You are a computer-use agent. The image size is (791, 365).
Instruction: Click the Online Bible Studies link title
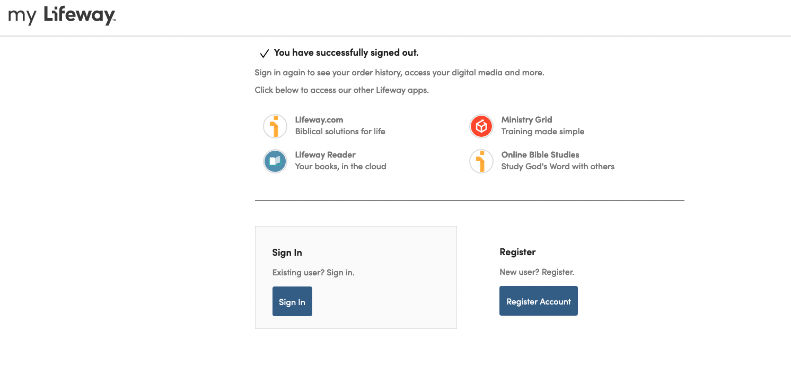[540, 155]
